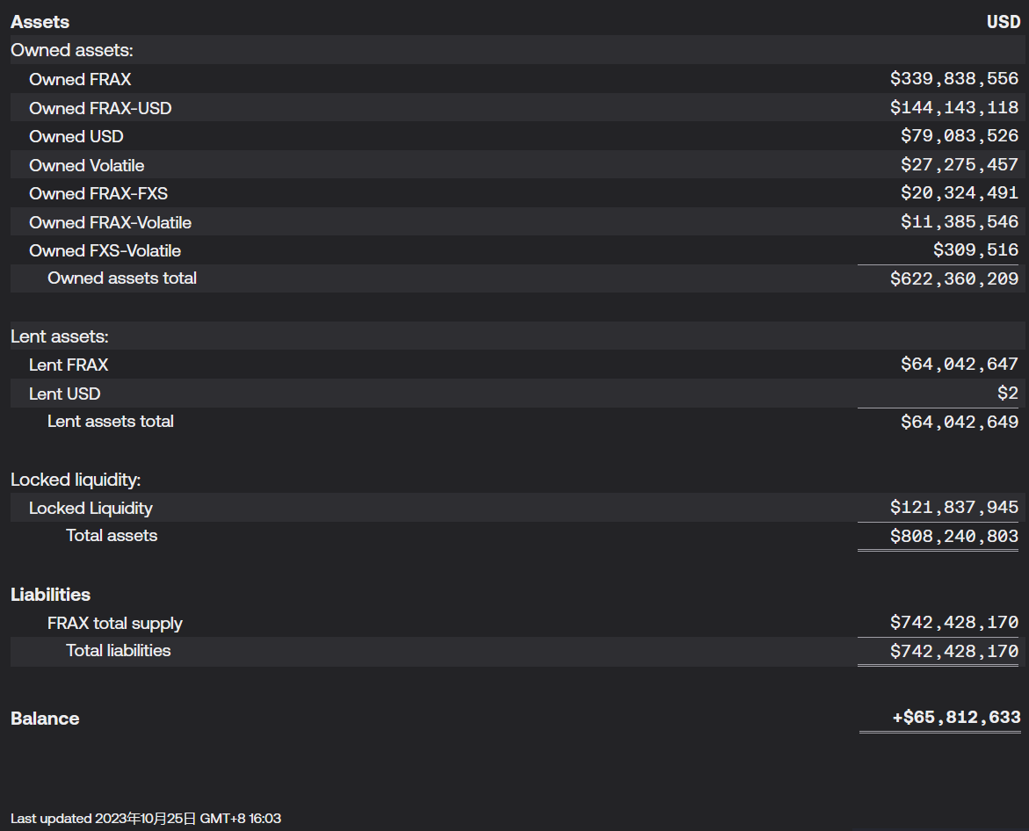Click the Liabilities section heading
The height and width of the screenshot is (831, 1029).
[x=50, y=595]
